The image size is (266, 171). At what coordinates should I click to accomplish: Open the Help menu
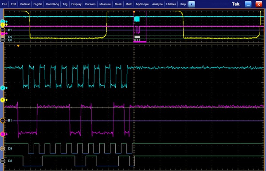(x=183, y=4)
